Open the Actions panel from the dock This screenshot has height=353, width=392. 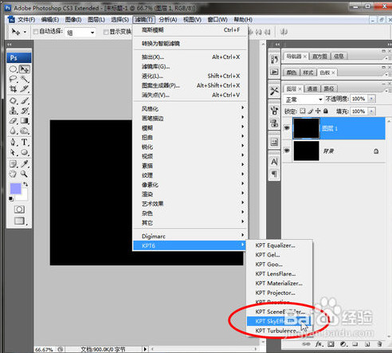pos(274,72)
